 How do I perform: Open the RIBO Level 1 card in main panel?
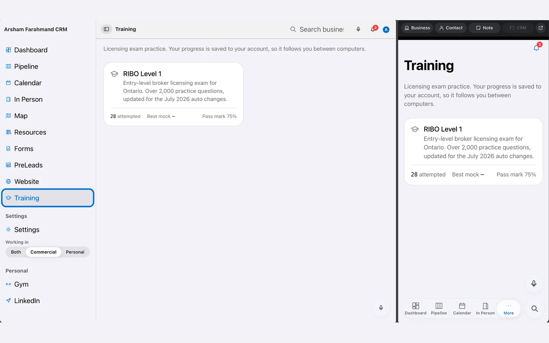coord(174,94)
